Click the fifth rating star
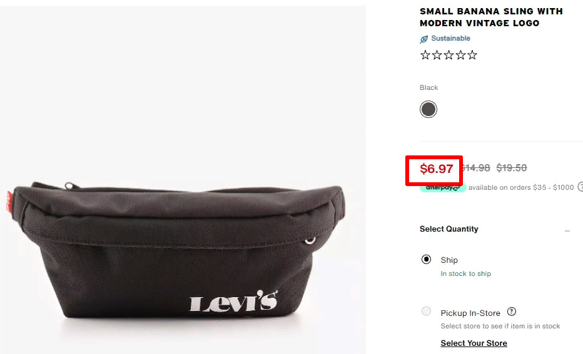The image size is (583, 354). [x=472, y=56]
